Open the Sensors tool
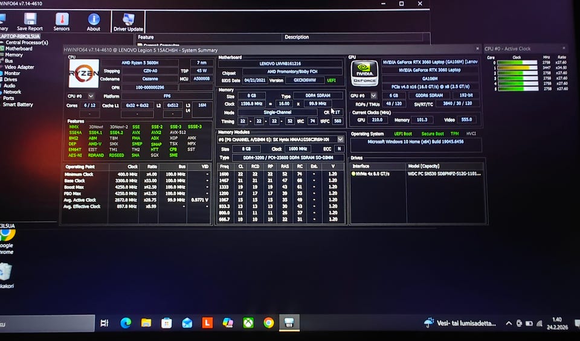This screenshot has width=580, height=341. 62,22
